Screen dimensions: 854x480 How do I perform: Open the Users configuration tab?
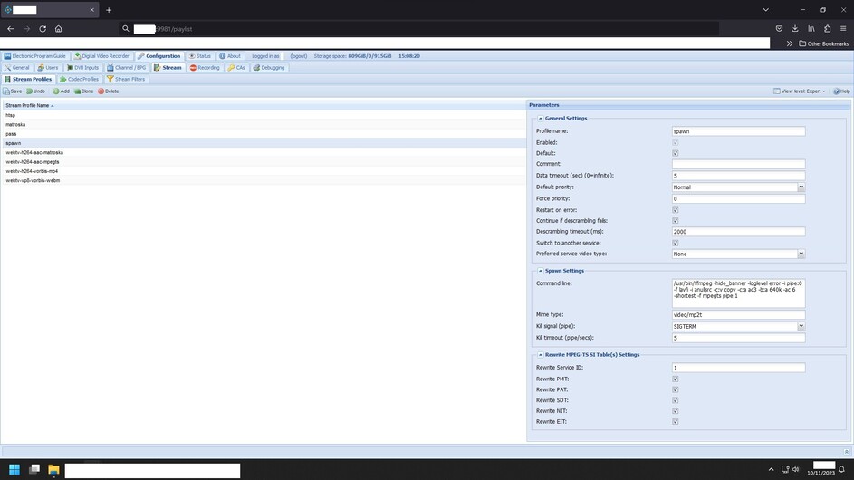[x=48, y=68]
